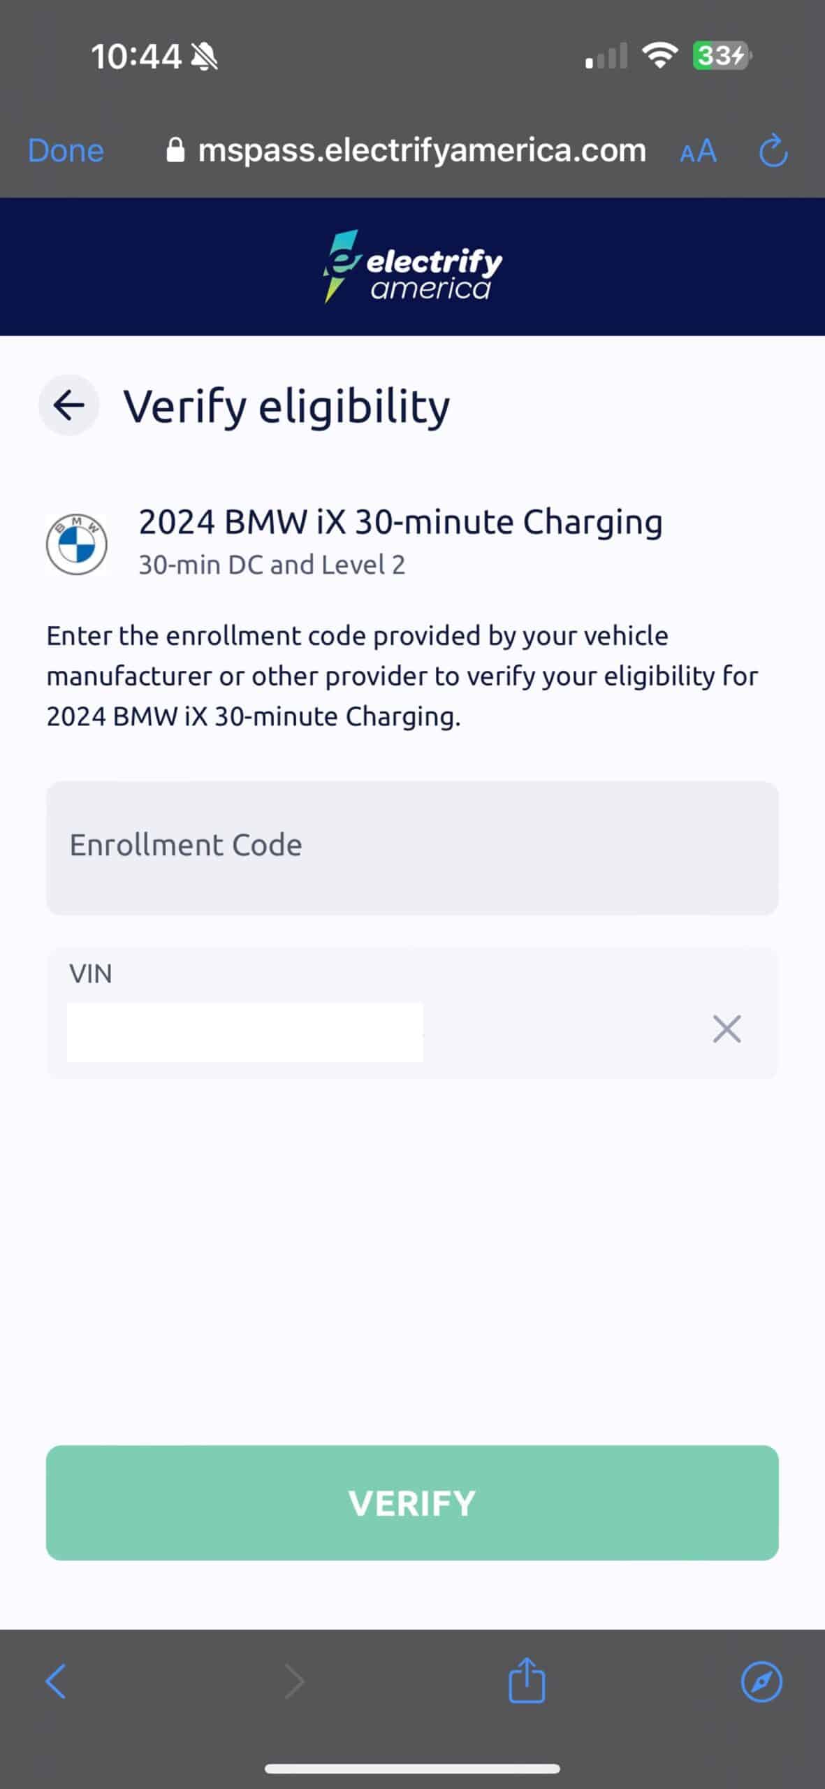Tap the lock icon in the address bar

pos(175,150)
